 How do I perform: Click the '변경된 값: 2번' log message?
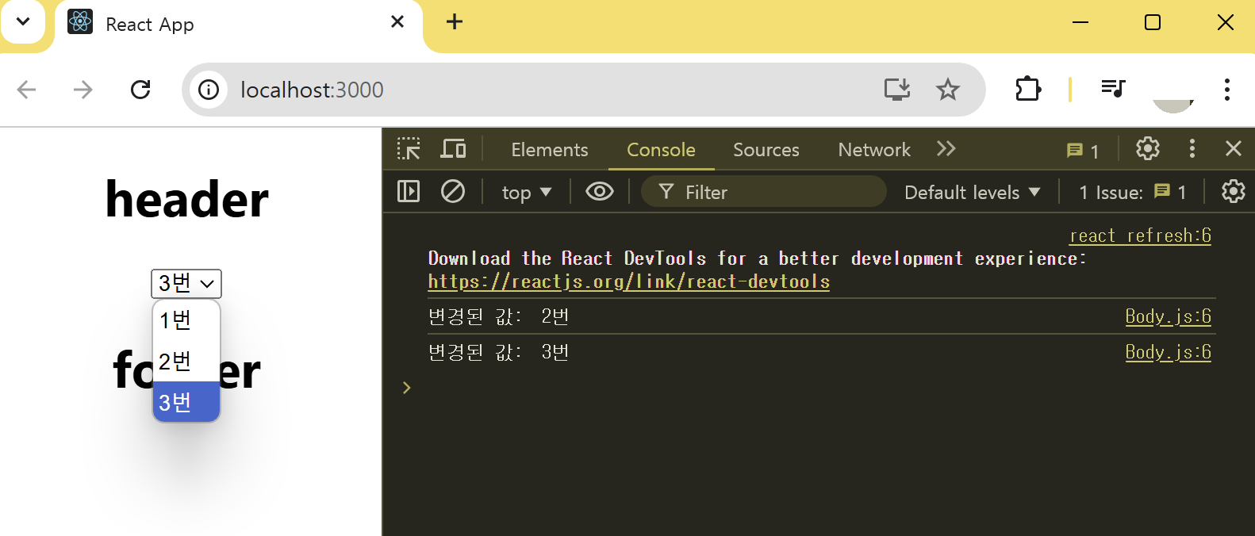499,316
